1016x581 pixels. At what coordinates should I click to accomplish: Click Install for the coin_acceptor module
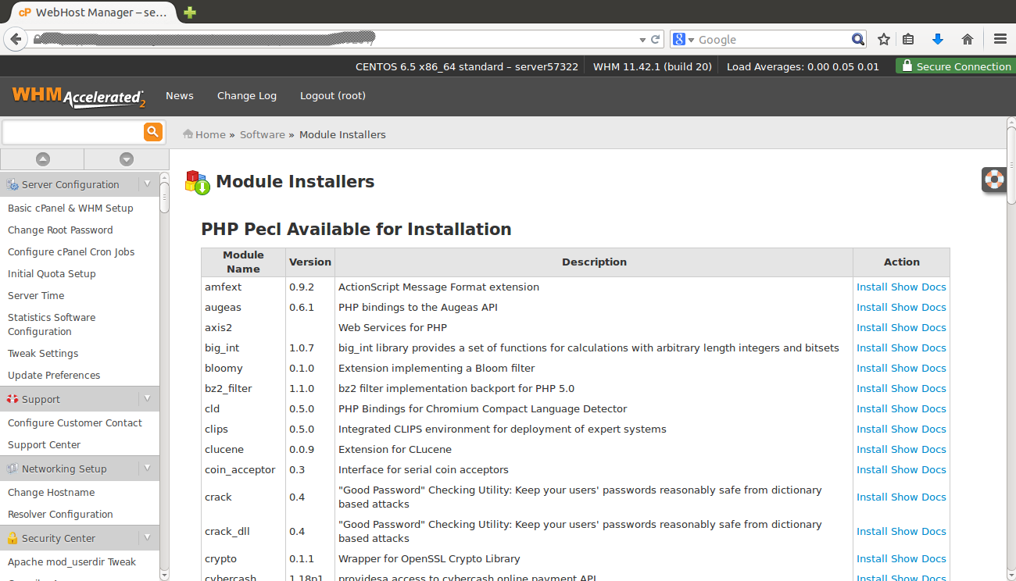[x=871, y=469]
